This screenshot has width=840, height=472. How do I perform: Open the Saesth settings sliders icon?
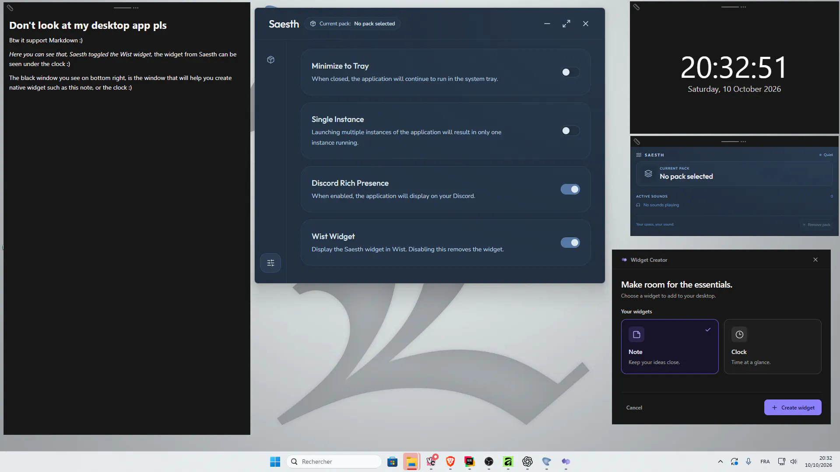point(271,263)
